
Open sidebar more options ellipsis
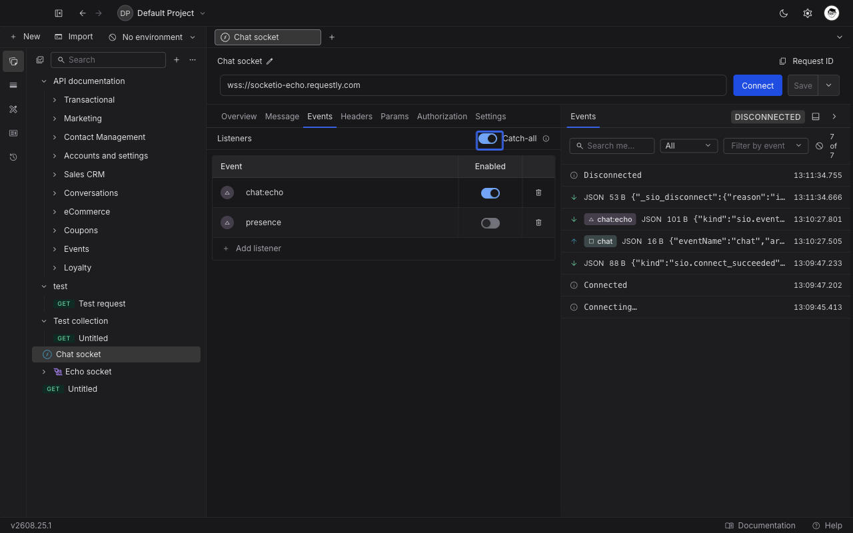193,60
